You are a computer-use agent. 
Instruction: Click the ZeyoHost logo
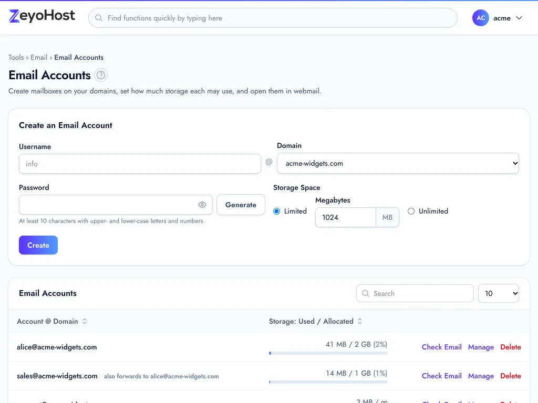point(42,16)
